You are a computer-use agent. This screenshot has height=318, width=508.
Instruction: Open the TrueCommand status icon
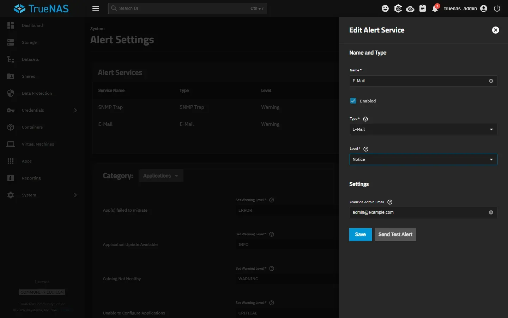point(398,8)
